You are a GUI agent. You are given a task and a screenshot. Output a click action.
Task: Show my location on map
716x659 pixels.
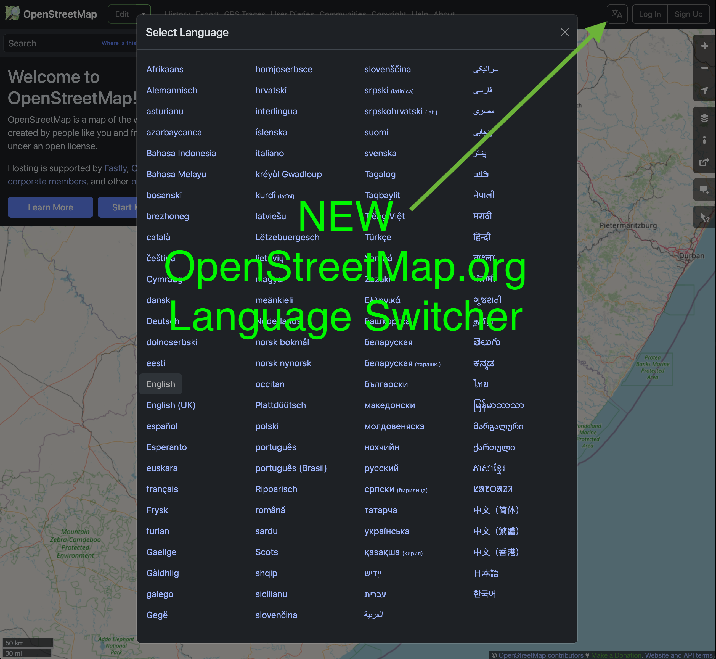704,90
